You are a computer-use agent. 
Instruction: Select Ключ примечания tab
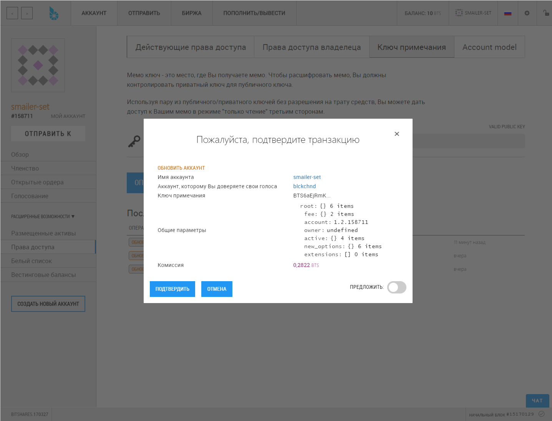tap(412, 47)
